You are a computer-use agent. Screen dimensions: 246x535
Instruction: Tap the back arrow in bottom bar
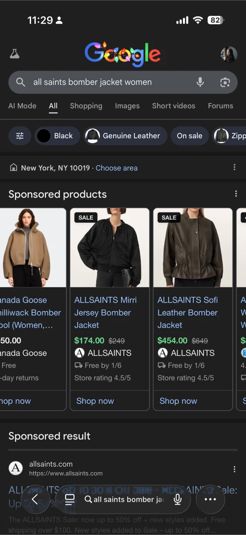pos(35,499)
